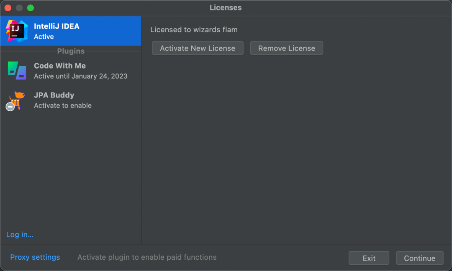The height and width of the screenshot is (271, 452).
Task: Click the Continue button
Action: [x=419, y=258]
